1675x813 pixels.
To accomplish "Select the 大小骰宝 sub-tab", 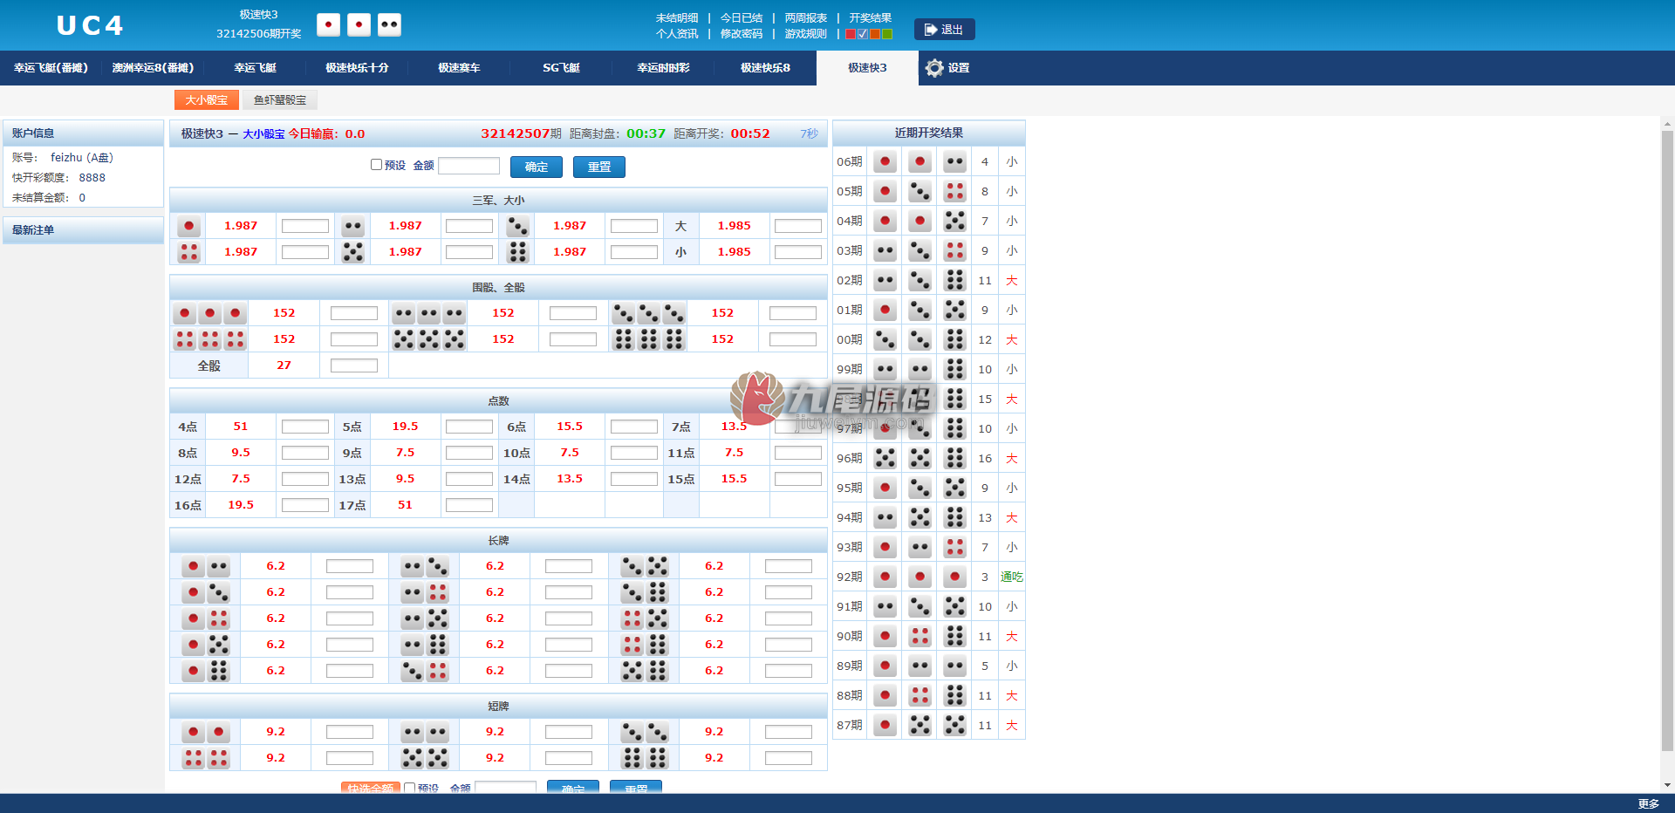I will [x=206, y=100].
